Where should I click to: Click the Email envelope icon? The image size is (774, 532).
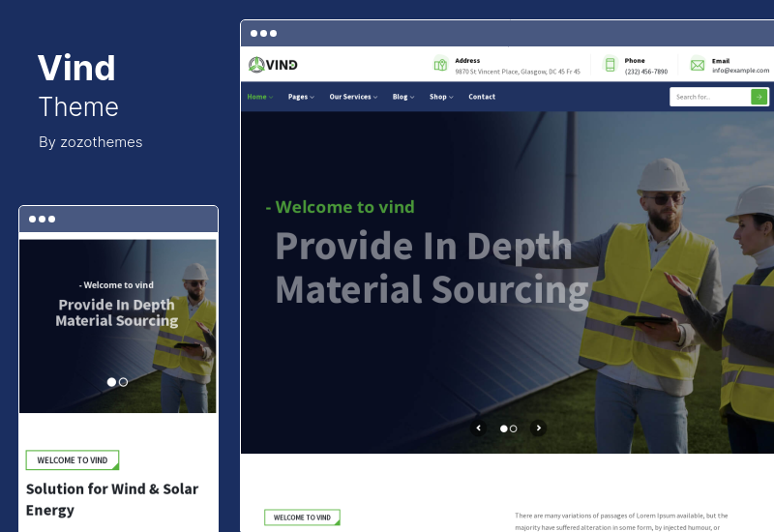click(x=698, y=65)
